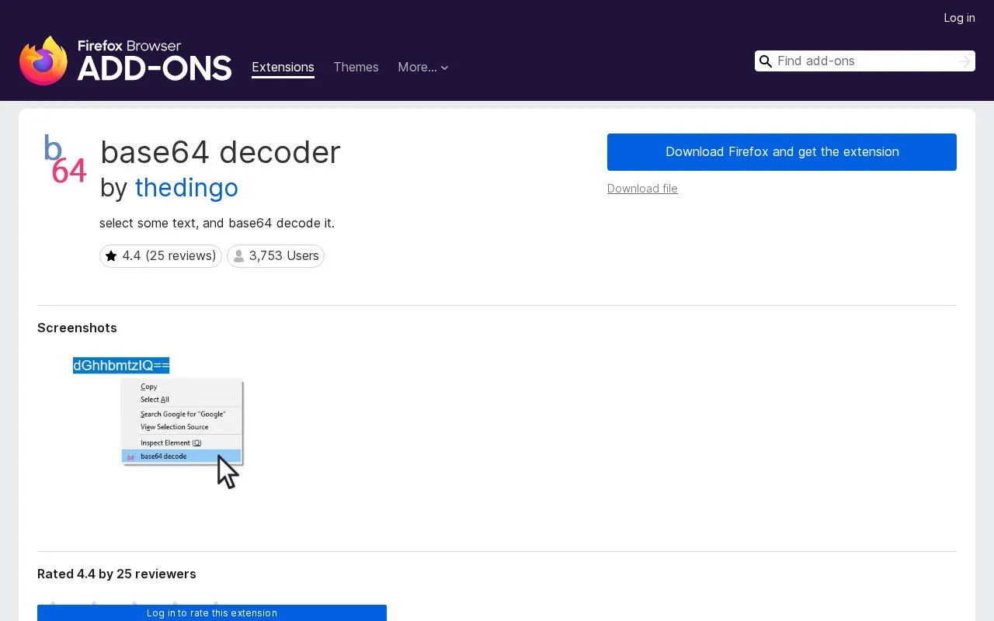
Task: Click the Rated 4.4 by 25 reviewers heading
Action: 116,574
